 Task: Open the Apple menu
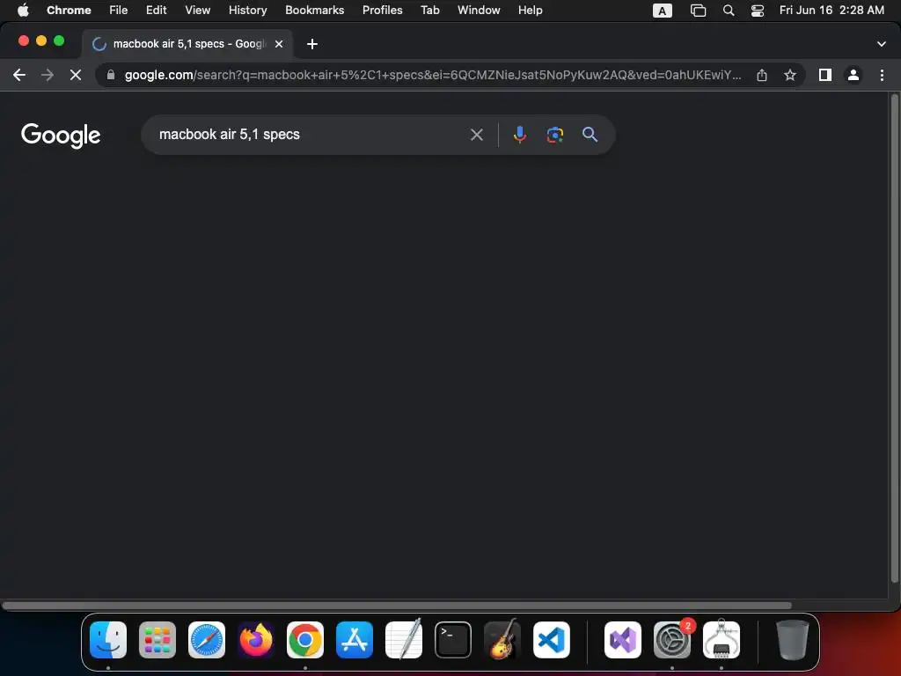point(23,11)
